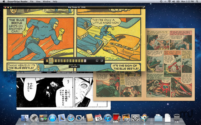Open the blue Documents folder stack in Dock

(159, 118)
